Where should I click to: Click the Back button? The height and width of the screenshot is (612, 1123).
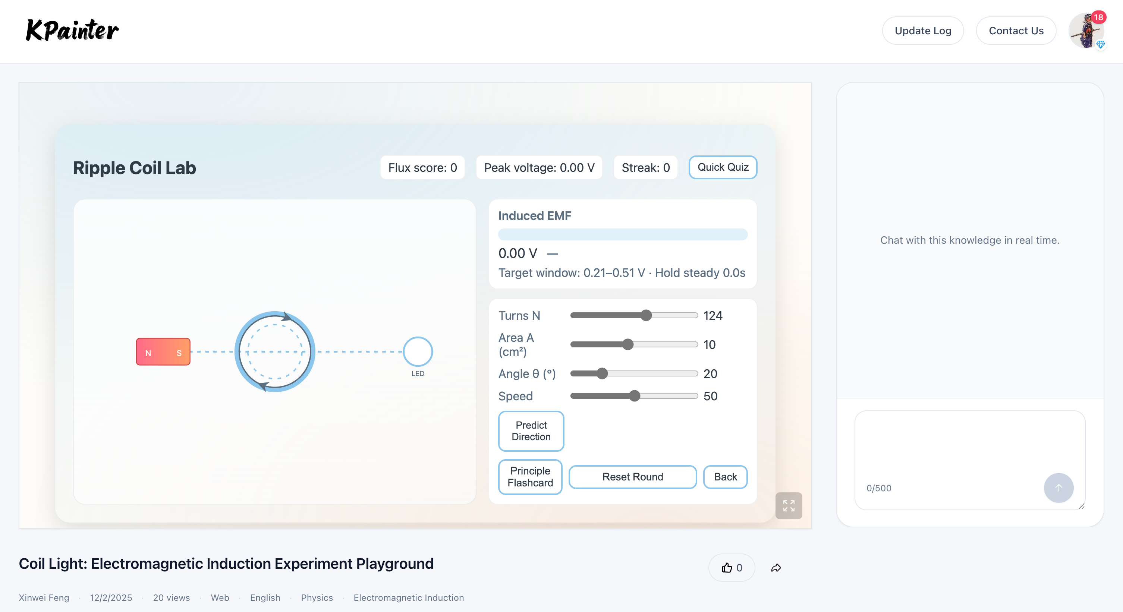click(725, 476)
